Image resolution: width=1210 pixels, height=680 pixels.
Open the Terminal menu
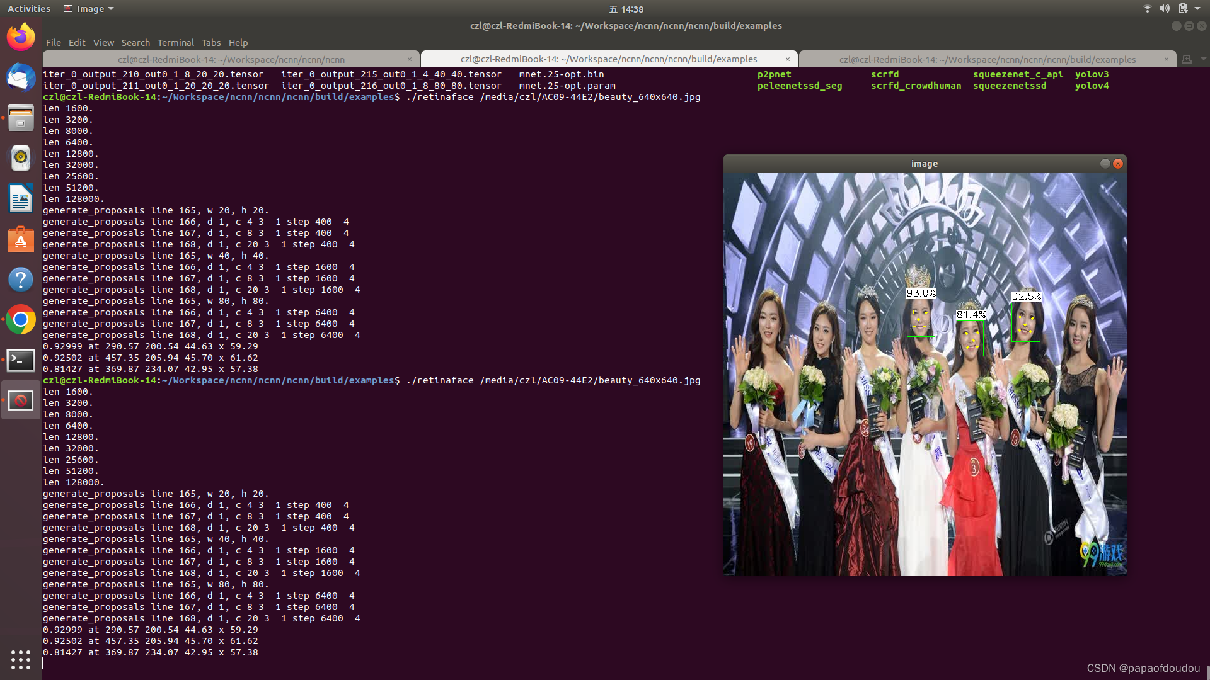click(175, 43)
